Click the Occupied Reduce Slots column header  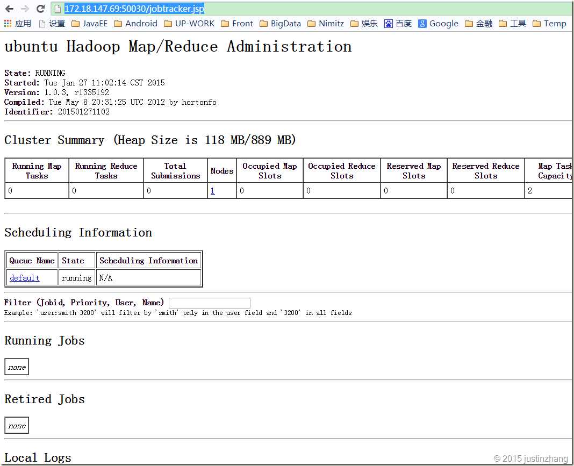pyautogui.click(x=342, y=170)
